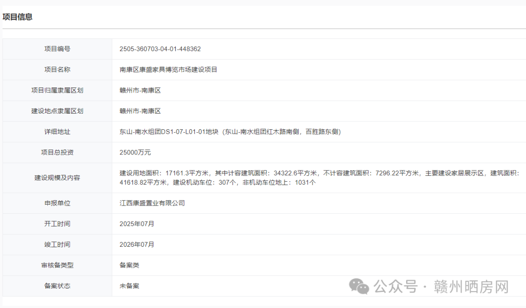Select the 2025年07月 start date
The height and width of the screenshot is (308, 526).
137,224
